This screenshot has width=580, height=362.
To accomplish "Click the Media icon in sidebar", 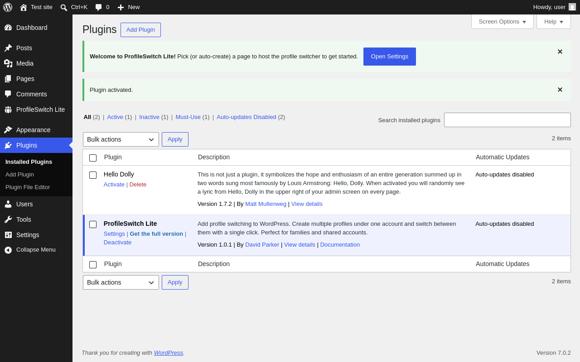I will click(x=8, y=63).
